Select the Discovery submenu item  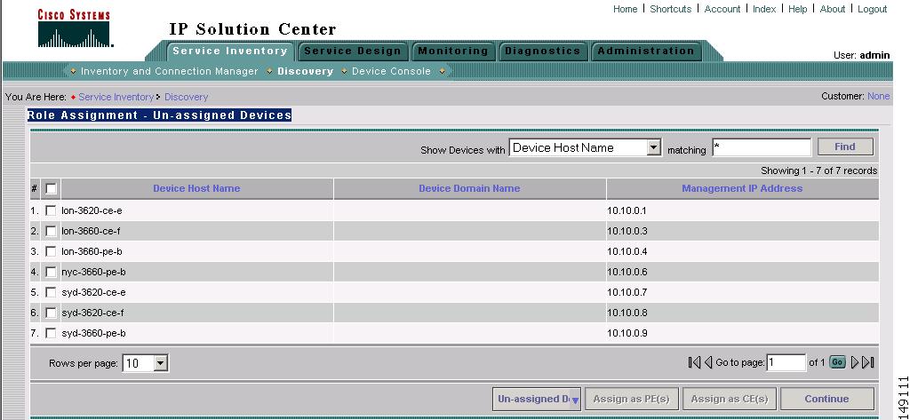coord(306,71)
